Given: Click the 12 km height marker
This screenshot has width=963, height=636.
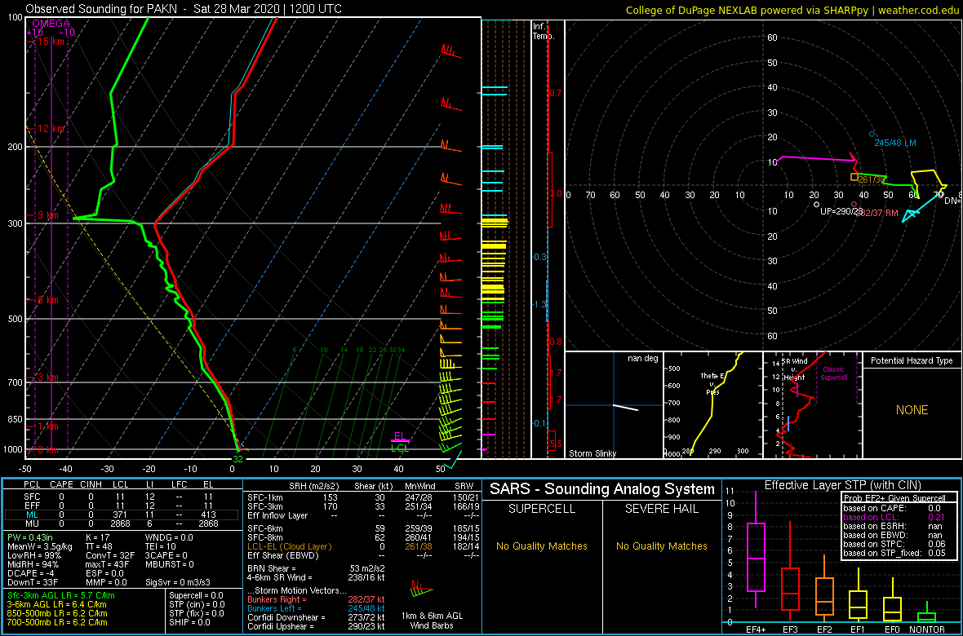Looking at the screenshot, I should (x=51, y=129).
